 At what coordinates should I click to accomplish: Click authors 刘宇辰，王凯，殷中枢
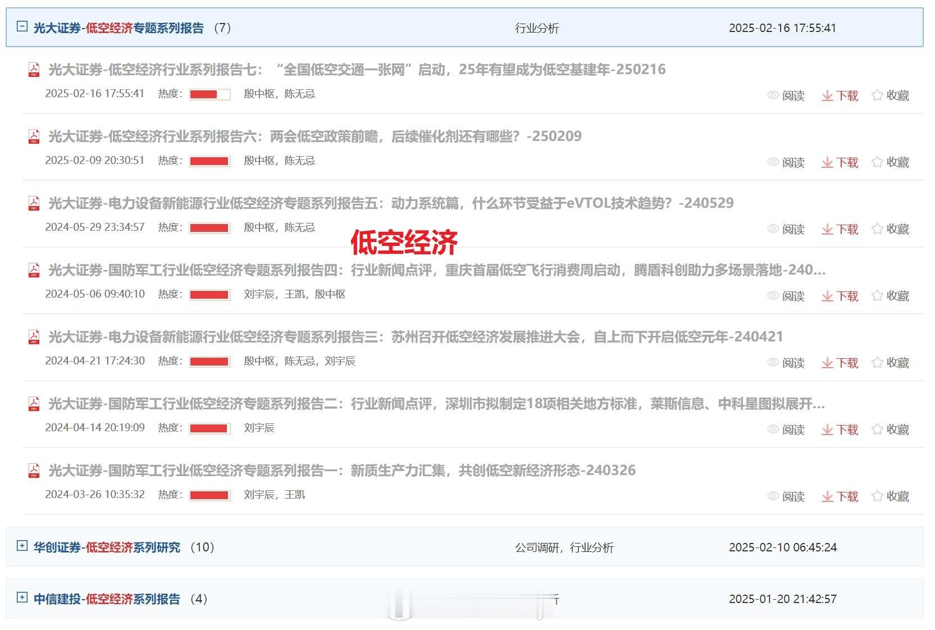coord(294,294)
